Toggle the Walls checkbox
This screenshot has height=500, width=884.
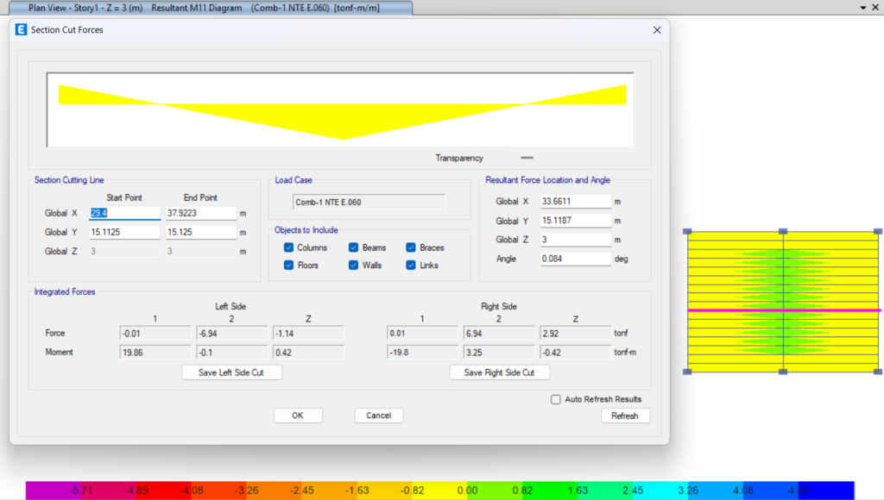[354, 266]
